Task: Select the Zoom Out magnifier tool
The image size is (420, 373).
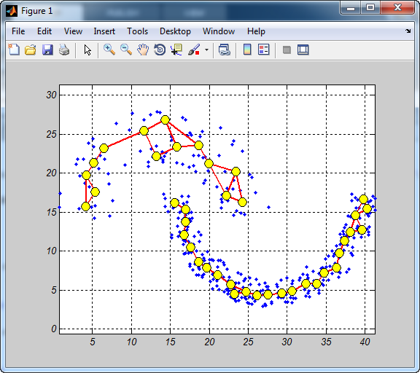Action: (x=126, y=50)
